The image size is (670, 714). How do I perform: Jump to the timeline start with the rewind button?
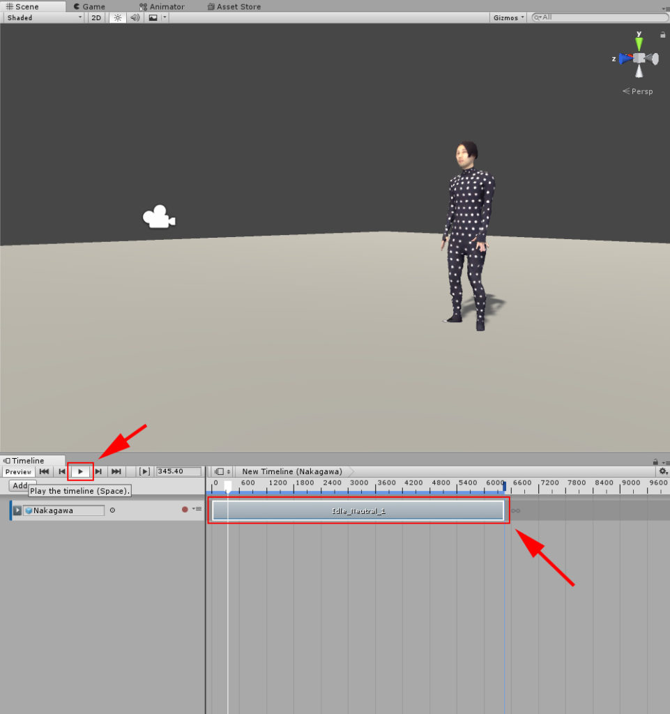click(44, 471)
